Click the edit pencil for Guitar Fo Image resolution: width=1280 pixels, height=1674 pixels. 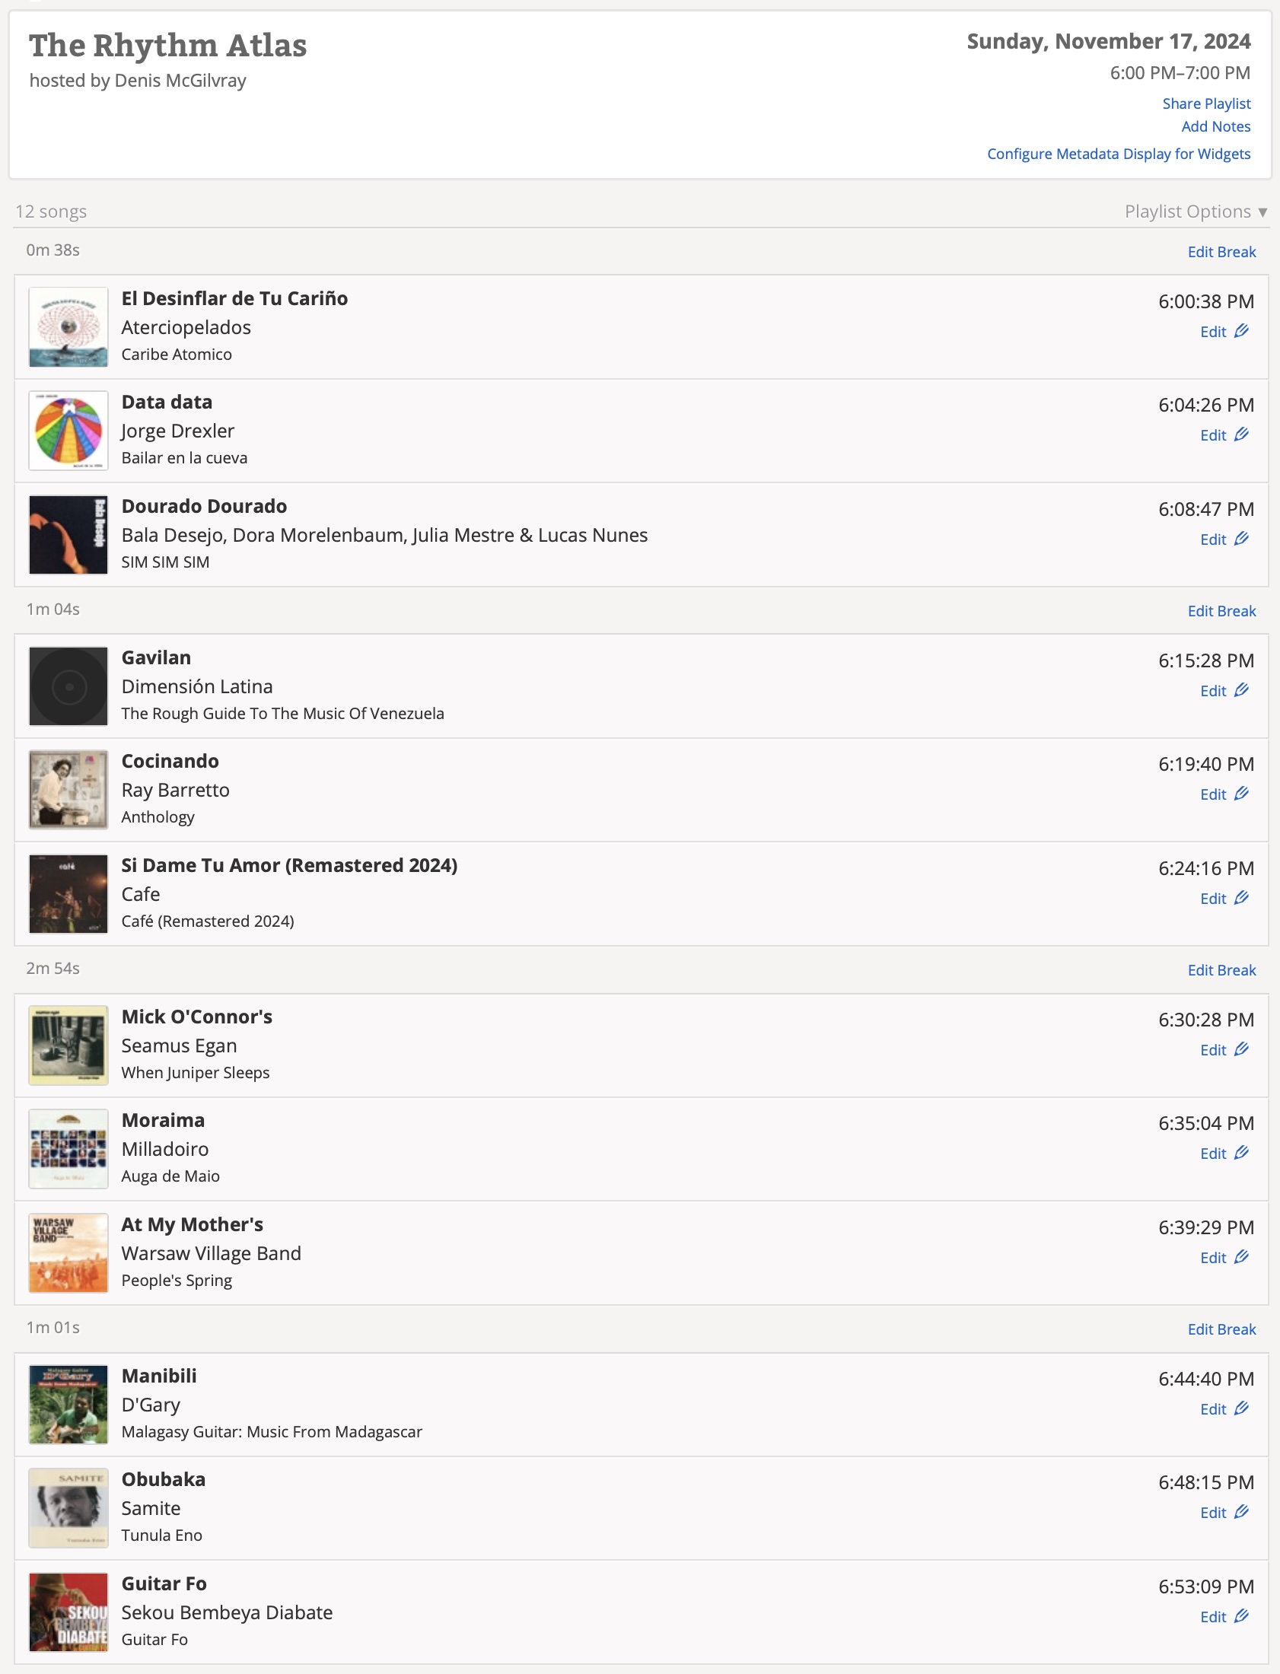(x=1241, y=1616)
